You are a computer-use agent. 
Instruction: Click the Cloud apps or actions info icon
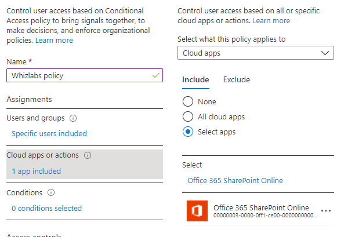point(88,155)
